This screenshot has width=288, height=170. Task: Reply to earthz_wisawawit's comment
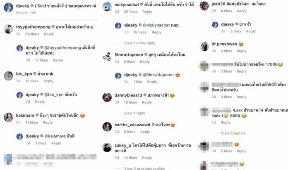[145, 132]
